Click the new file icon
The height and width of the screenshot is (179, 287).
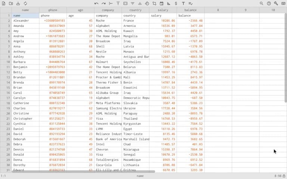click(x=3, y=3)
